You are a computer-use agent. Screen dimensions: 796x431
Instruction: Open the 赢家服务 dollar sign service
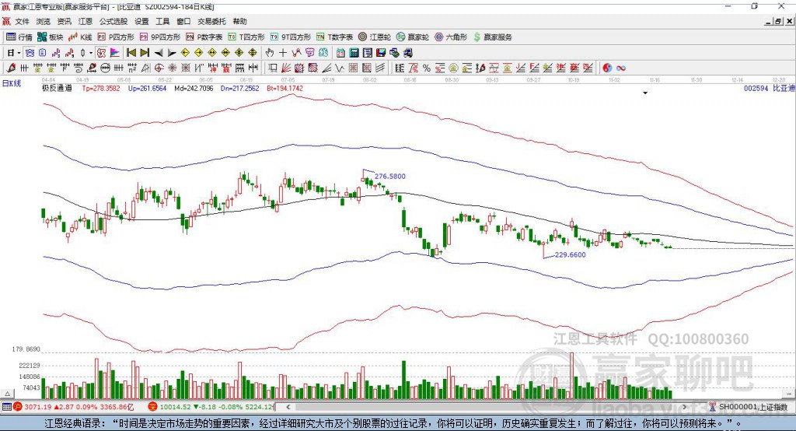coord(492,37)
